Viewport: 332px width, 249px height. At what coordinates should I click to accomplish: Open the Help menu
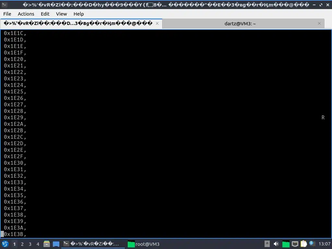tap(78, 14)
